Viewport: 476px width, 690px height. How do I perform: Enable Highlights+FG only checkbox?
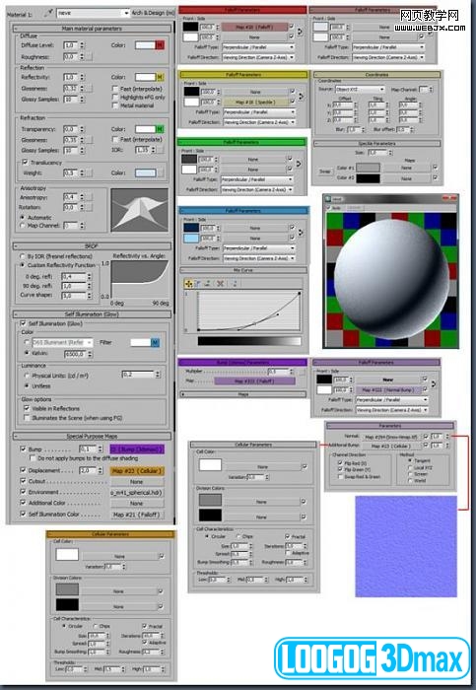click(x=115, y=98)
